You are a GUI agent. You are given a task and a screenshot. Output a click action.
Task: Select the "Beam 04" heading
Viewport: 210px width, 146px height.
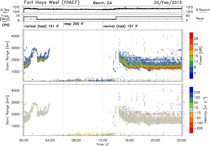[x=102, y=3]
